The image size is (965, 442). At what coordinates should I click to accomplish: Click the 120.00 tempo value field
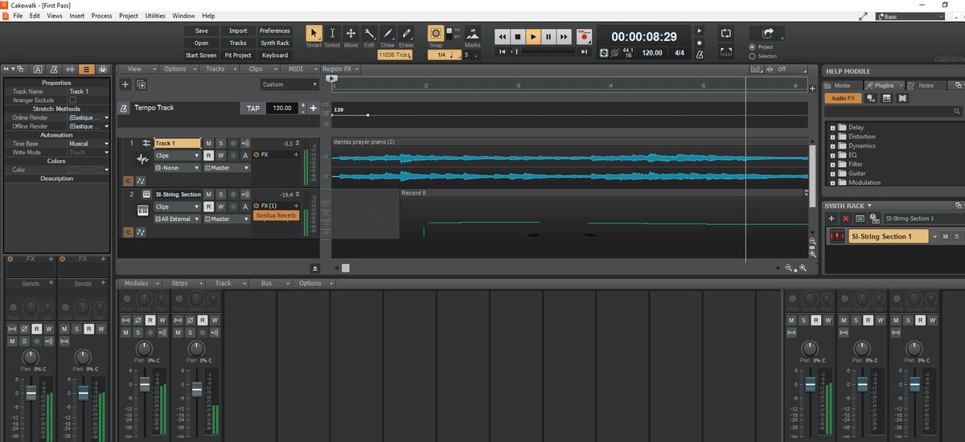pos(281,108)
